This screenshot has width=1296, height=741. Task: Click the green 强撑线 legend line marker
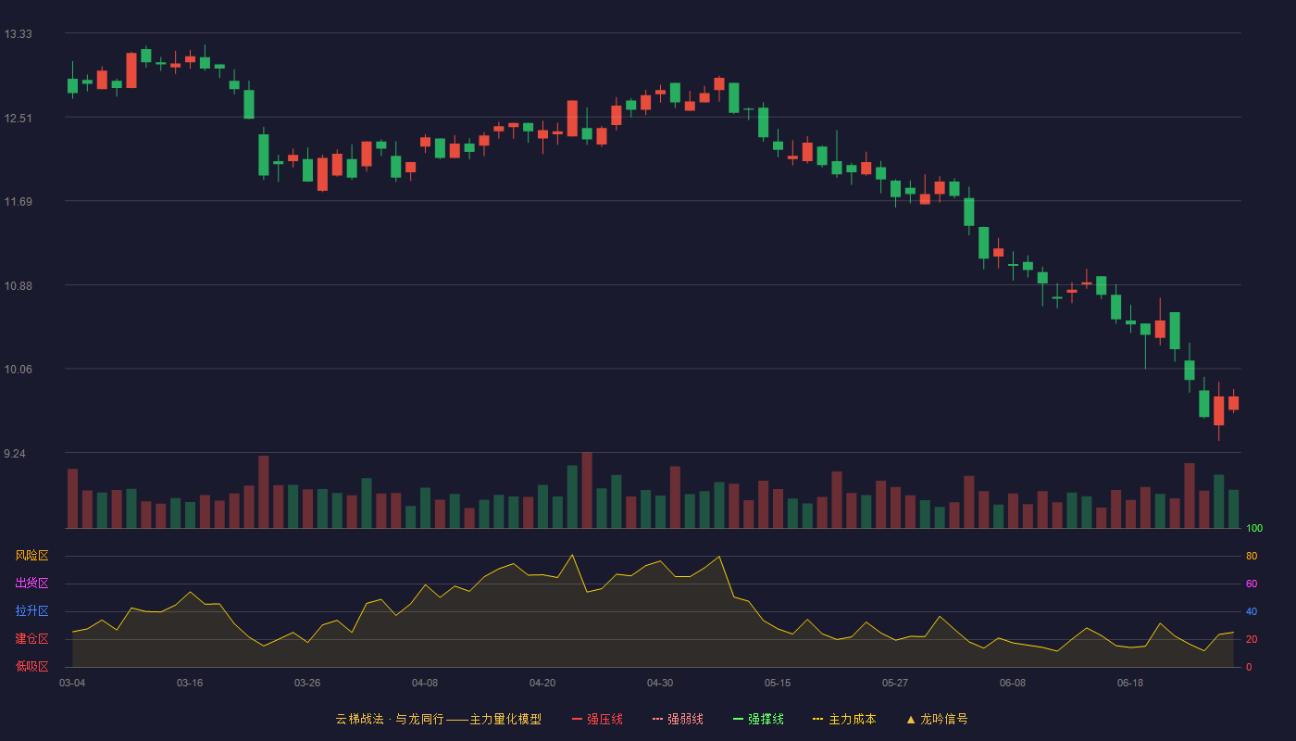point(738,719)
